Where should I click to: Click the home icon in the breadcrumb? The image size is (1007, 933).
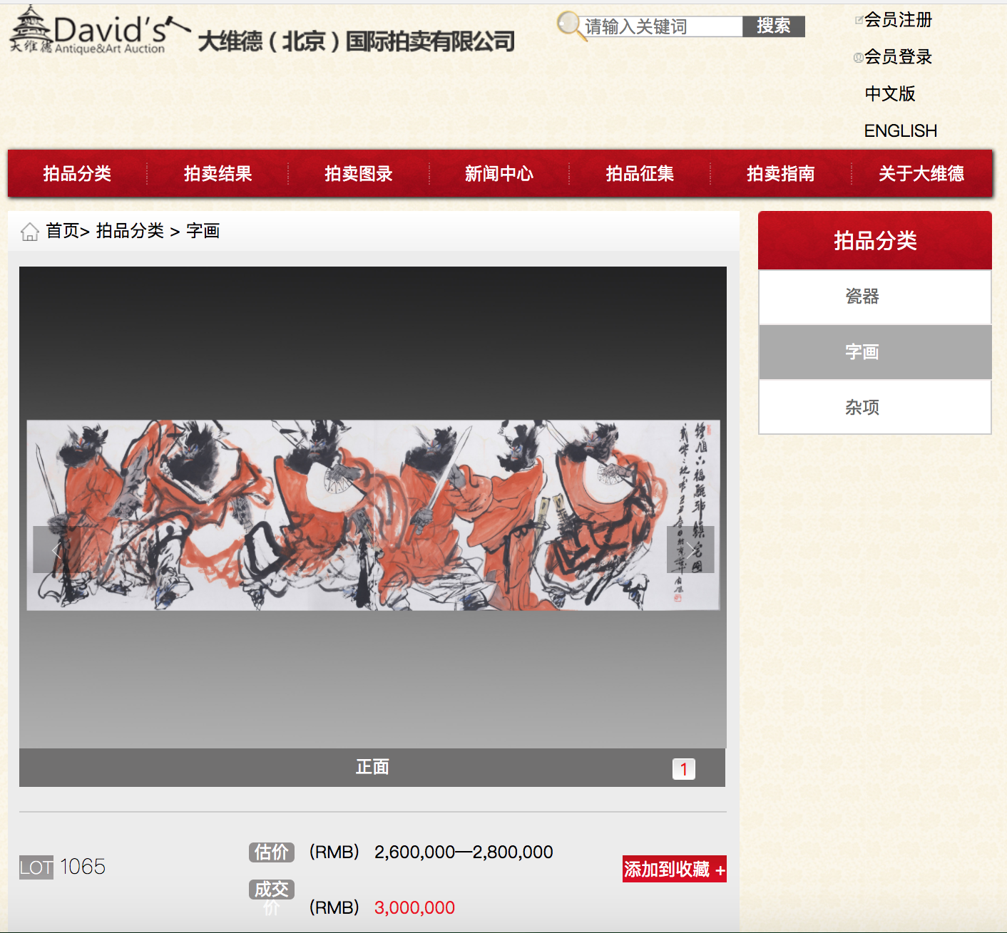pos(30,232)
